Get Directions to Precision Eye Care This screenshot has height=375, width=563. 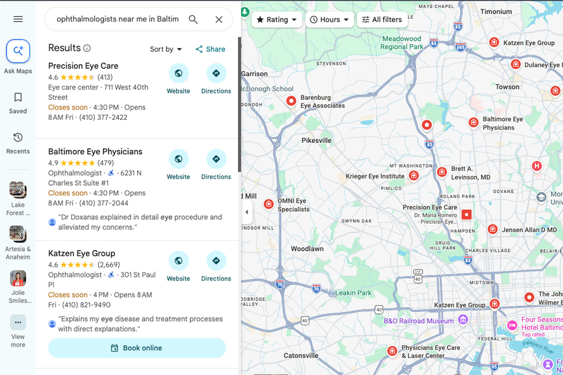(x=216, y=73)
